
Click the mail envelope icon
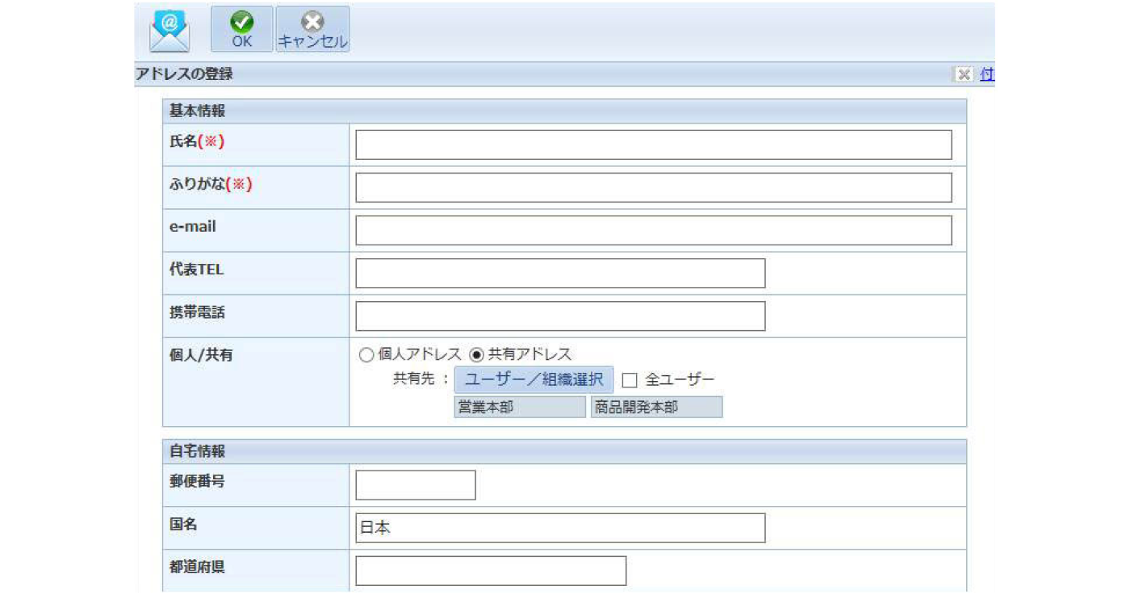tap(169, 31)
